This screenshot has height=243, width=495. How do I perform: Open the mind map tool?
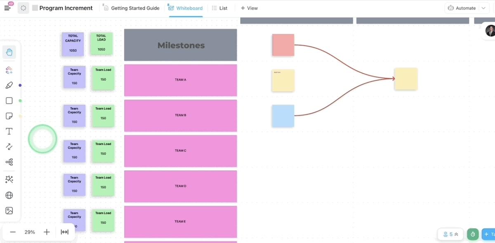tap(9, 162)
